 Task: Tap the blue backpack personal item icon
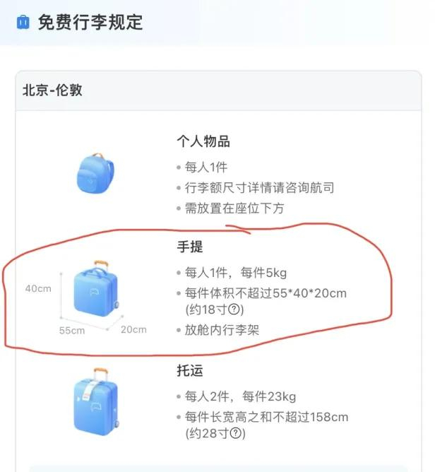(x=95, y=173)
